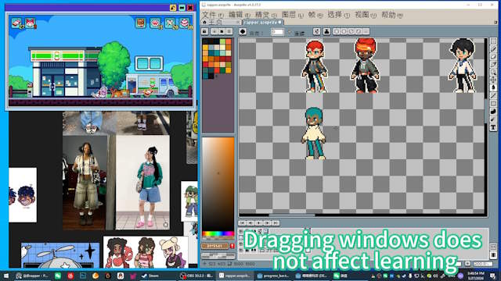This screenshot has width=501, height=281.
Task: Select the second ink mode button
Action: 344,31
